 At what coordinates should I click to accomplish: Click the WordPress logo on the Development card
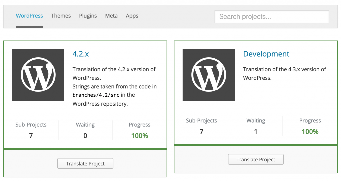[209, 75]
